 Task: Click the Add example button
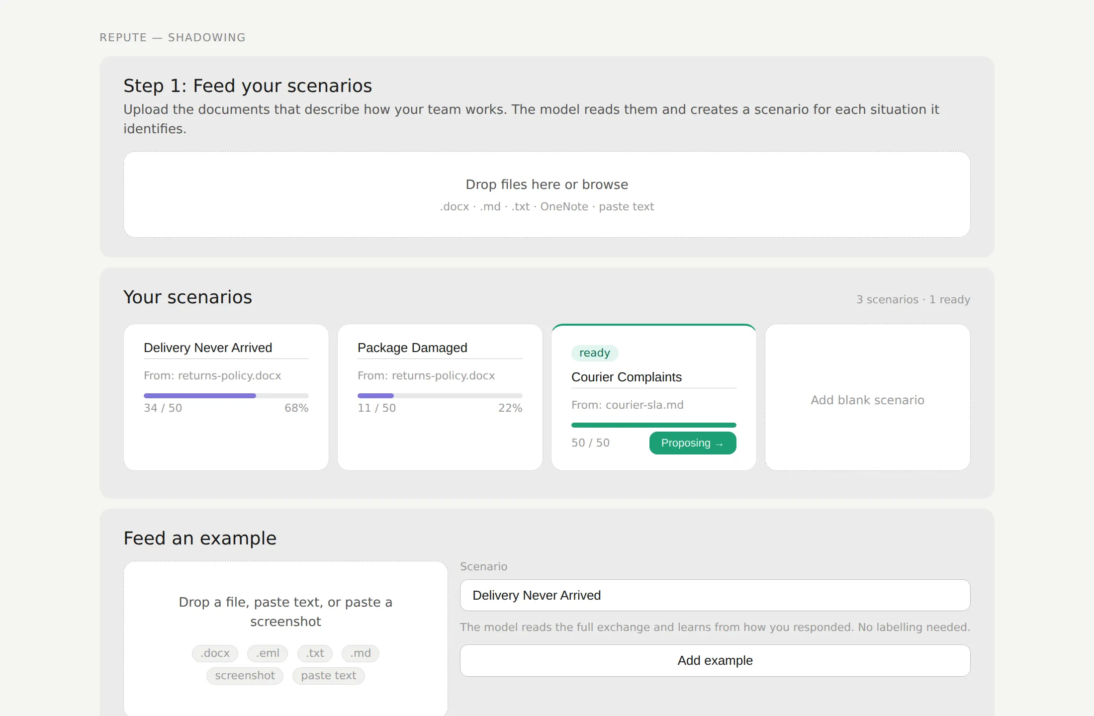coord(715,660)
